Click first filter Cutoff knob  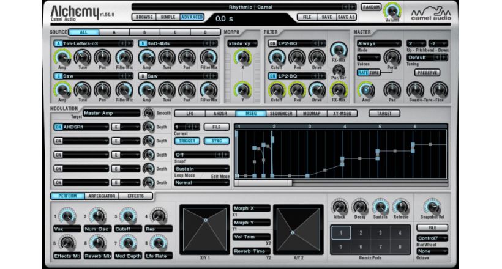[277, 57]
